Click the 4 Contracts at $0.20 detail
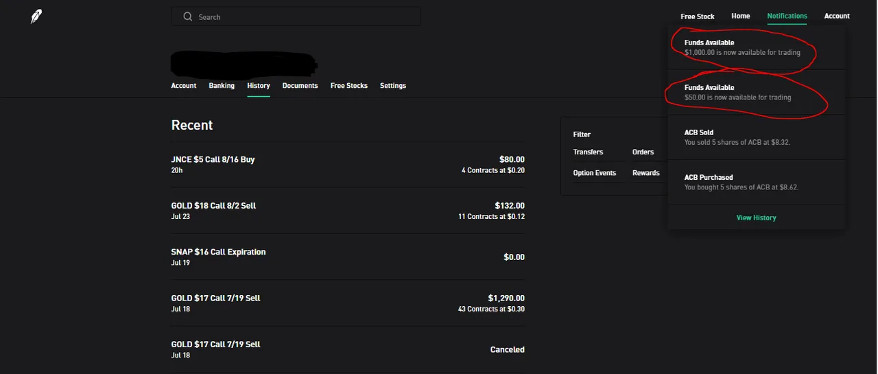Image resolution: width=878 pixels, height=374 pixels. click(493, 170)
